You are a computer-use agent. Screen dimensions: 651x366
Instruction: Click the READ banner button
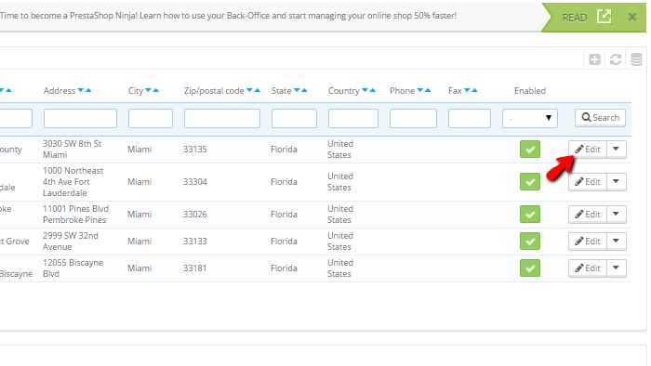click(x=574, y=18)
